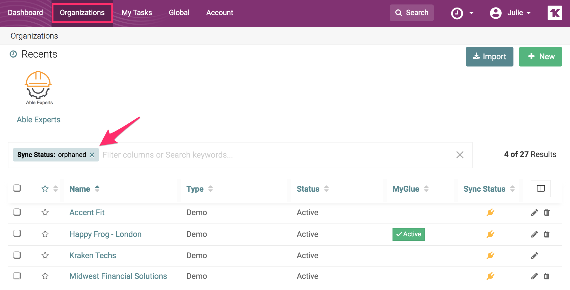Switch to the Global tab

(x=179, y=13)
